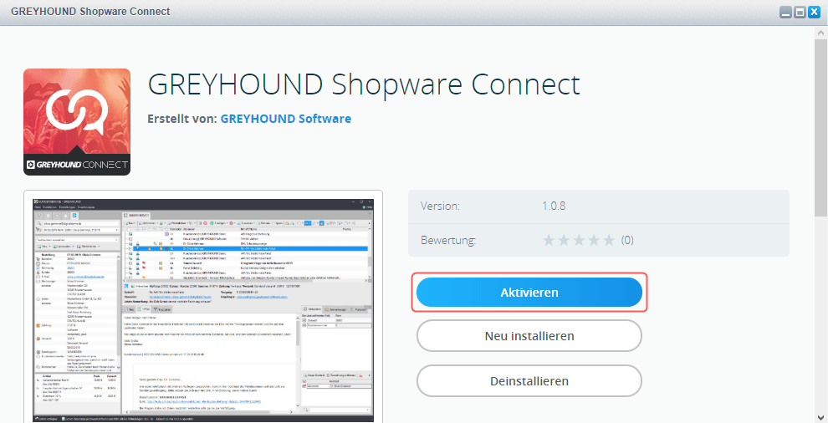Click the rating count (0)
This screenshot has height=423, width=828.
[x=626, y=240]
